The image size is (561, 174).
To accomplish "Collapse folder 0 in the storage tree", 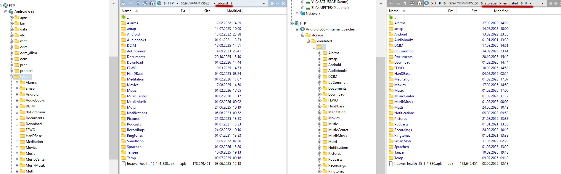I will [314, 47].
